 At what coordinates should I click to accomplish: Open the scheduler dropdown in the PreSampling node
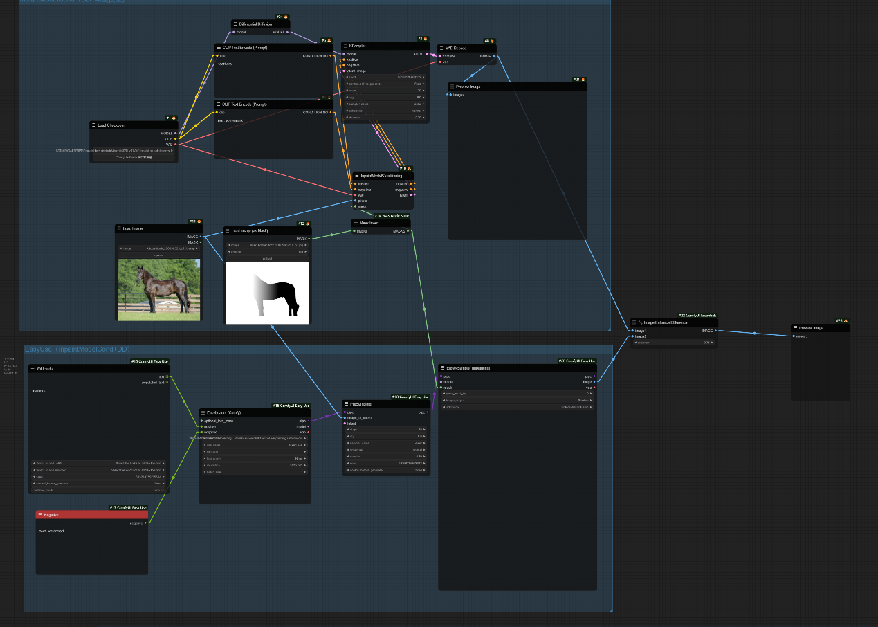pos(386,450)
